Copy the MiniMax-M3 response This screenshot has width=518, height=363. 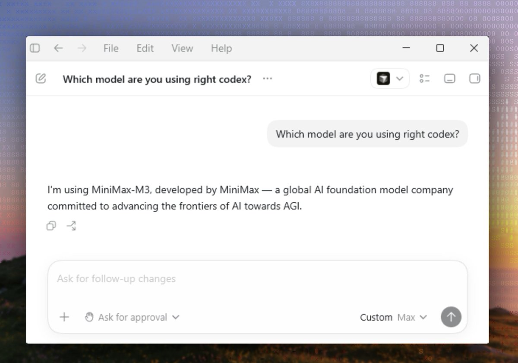click(x=51, y=226)
